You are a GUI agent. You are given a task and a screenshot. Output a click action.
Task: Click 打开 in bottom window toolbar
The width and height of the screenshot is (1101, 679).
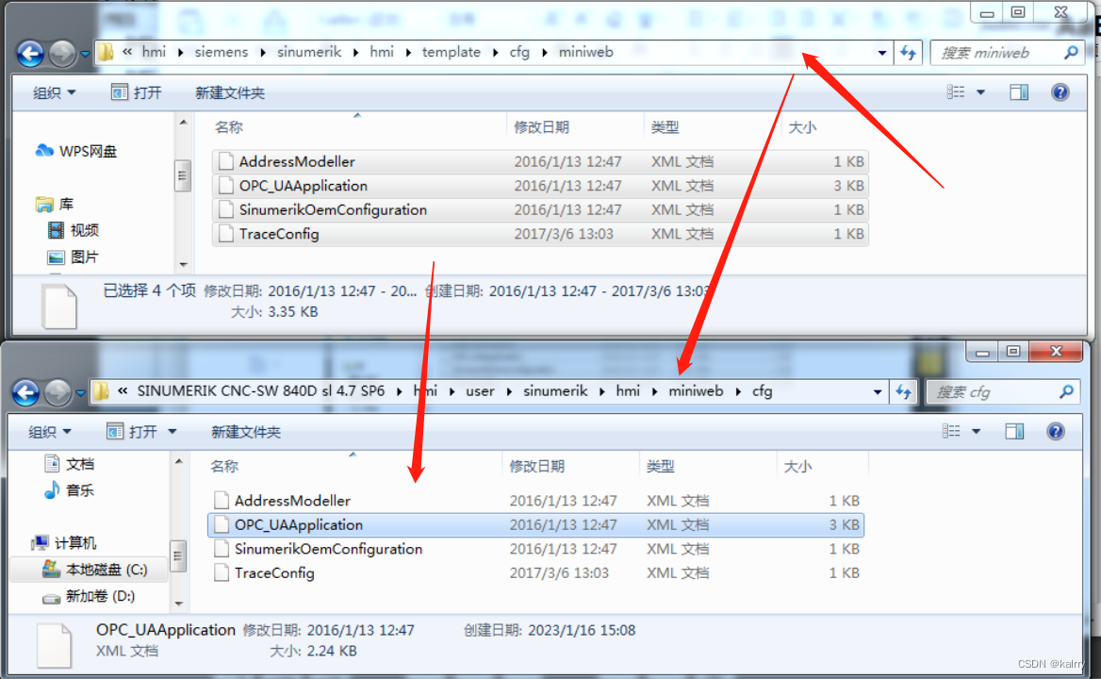133,432
